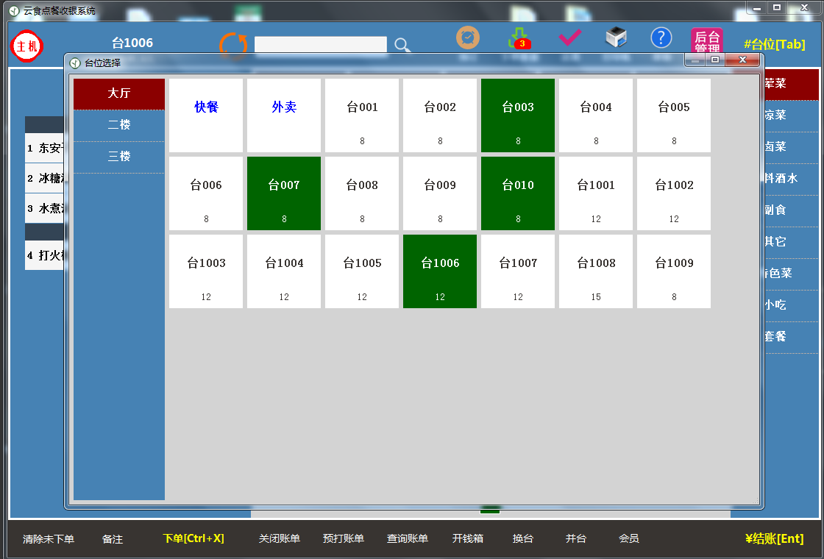Click the 开钱箱 open cash drawer button
The image size is (824, 559).
[x=468, y=538]
